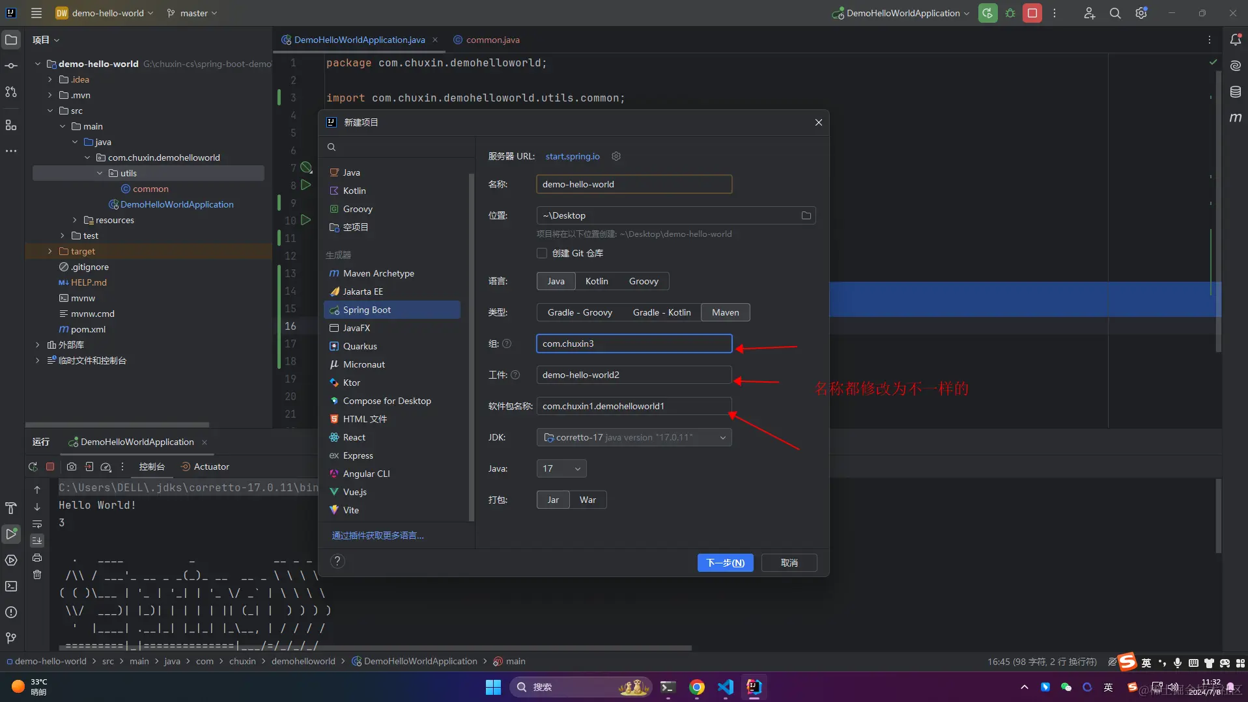This screenshot has height=702, width=1248.
Task: Open pom.xml in the project tree
Action: [x=88, y=329]
